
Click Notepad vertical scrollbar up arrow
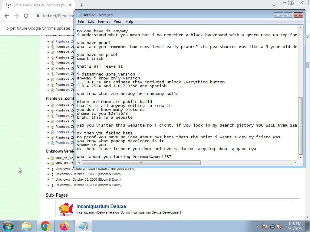[x=301, y=28]
